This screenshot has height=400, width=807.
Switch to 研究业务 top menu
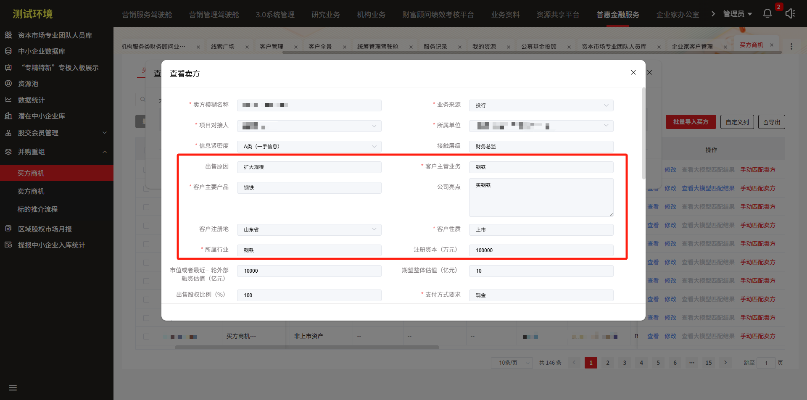pos(326,14)
